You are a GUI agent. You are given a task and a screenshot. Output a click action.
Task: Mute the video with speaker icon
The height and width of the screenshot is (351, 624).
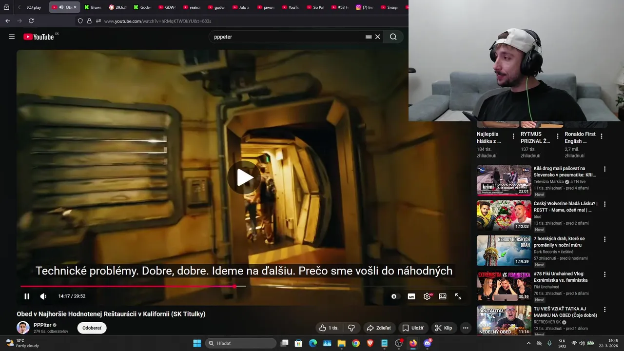pyautogui.click(x=43, y=296)
